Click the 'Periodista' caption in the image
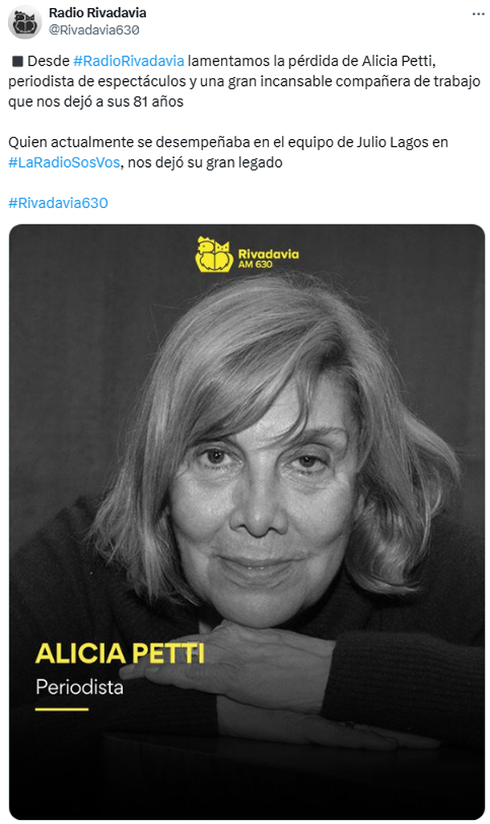Viewport: 490px width, 824px height. click(x=80, y=687)
